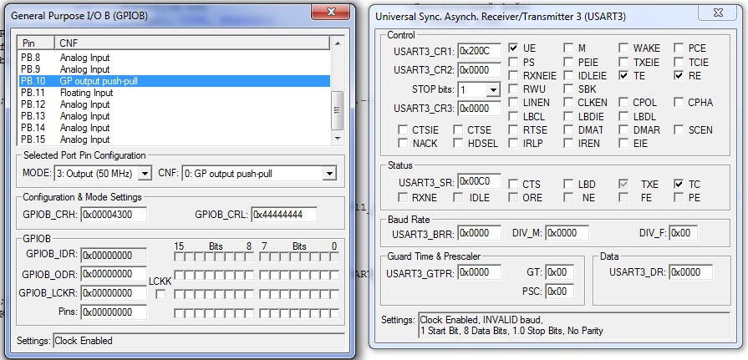The height and width of the screenshot is (360, 748).
Task: Open the MODE dropdown for port pin
Action: pyautogui.click(x=144, y=174)
